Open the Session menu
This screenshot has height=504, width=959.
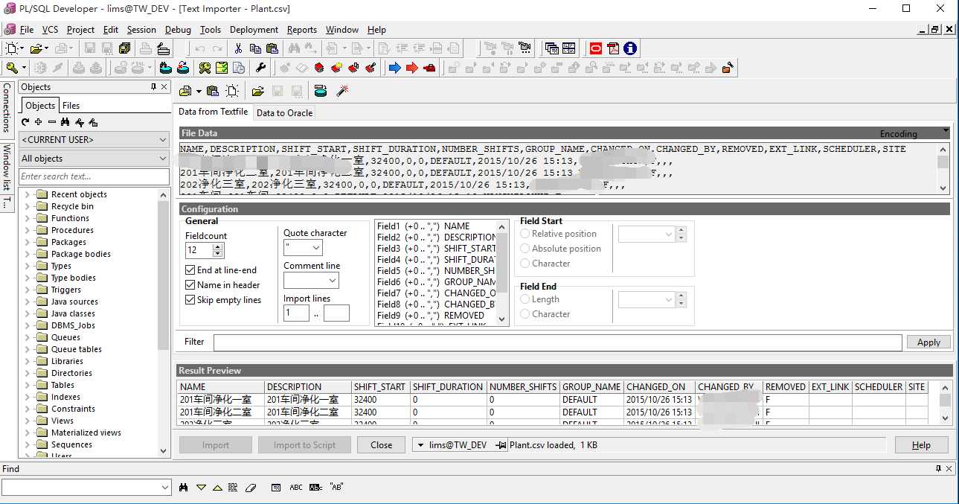pos(141,30)
